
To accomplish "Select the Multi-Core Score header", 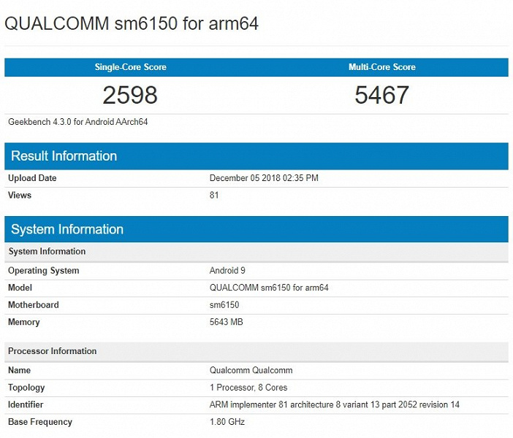I will (x=381, y=67).
